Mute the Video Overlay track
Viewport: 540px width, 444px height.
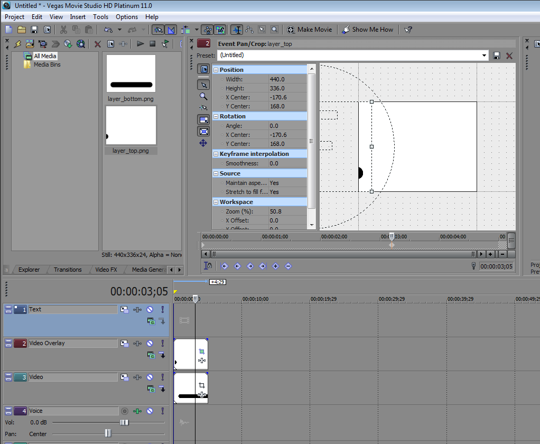point(150,344)
